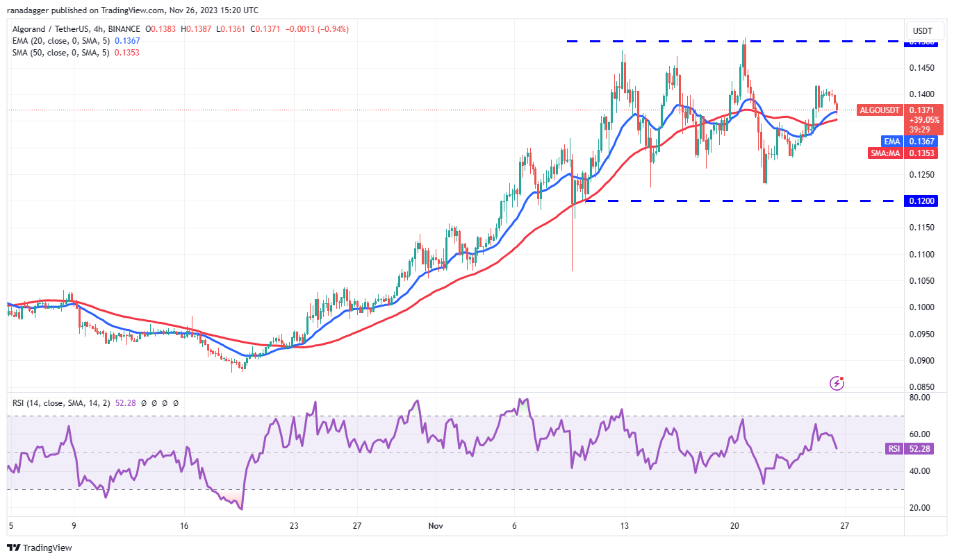The width and height of the screenshot is (954, 560).
Task: Select the EMA (20, close) indicator legend
Action: pos(59,41)
